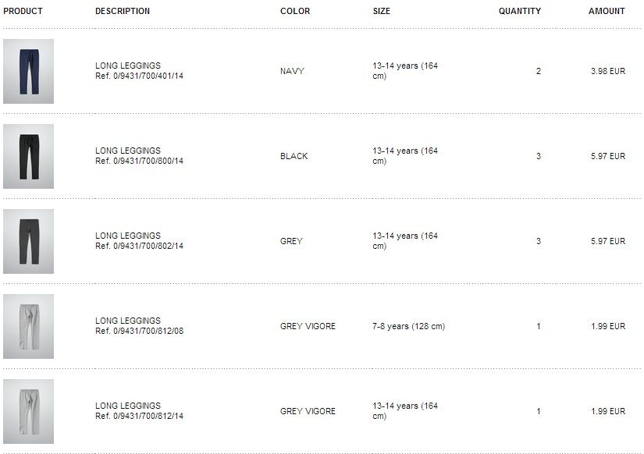This screenshot has height=454, width=644.
Task: Select the 3.98 EUR amount
Action: [608, 72]
